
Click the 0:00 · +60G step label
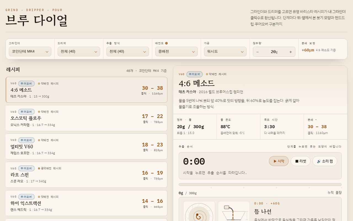[x=267, y=203]
